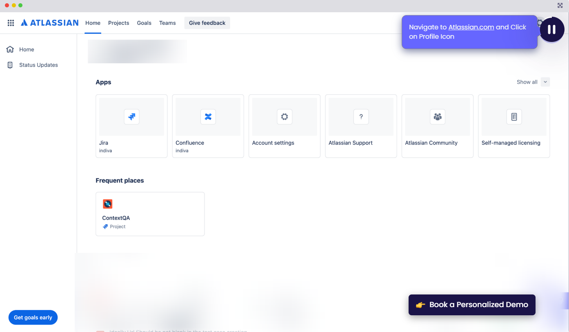Switch to the Projects tab
The width and height of the screenshot is (569, 332).
tap(118, 23)
